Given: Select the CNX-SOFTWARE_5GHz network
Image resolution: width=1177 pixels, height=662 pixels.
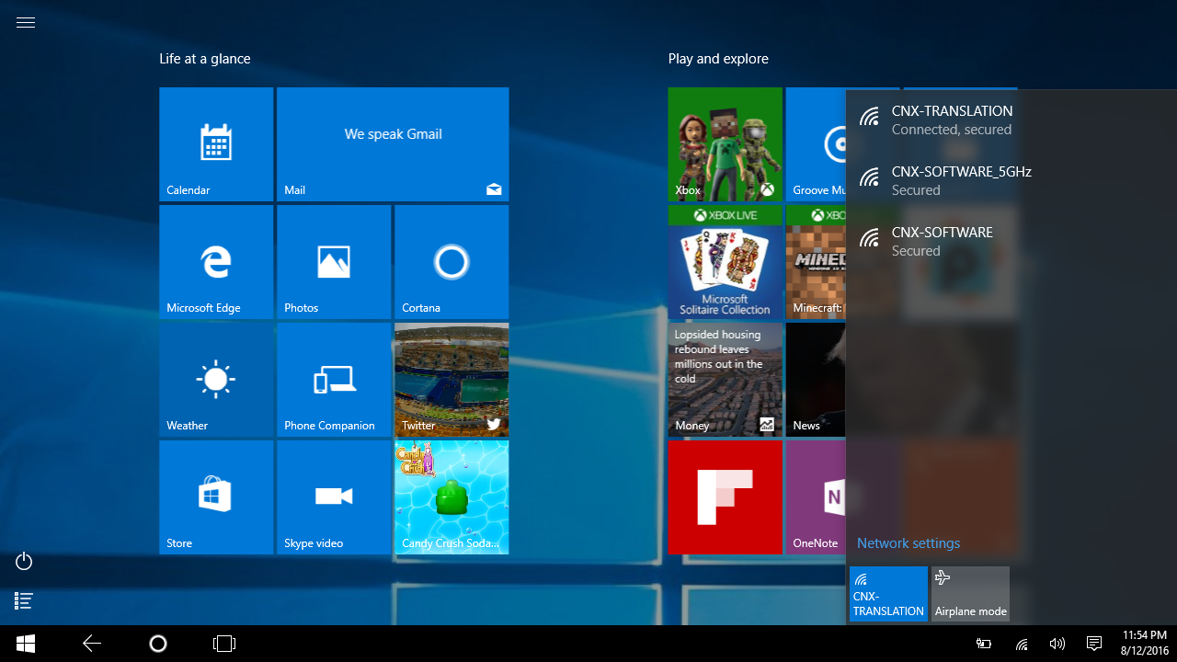Looking at the screenshot, I should click(x=1011, y=180).
